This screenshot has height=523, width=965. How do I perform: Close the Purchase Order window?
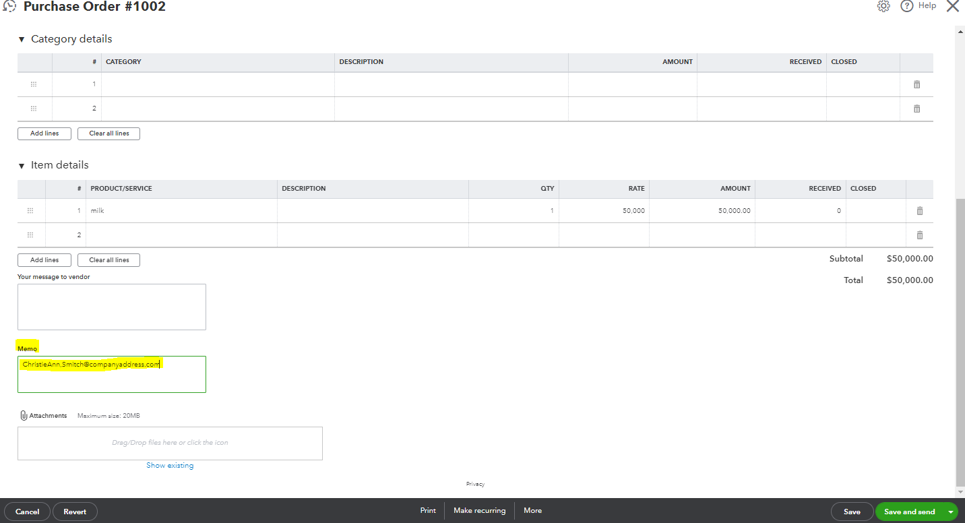[x=953, y=6]
